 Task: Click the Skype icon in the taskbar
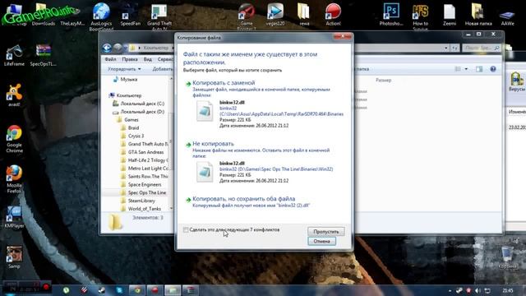[x=119, y=290]
